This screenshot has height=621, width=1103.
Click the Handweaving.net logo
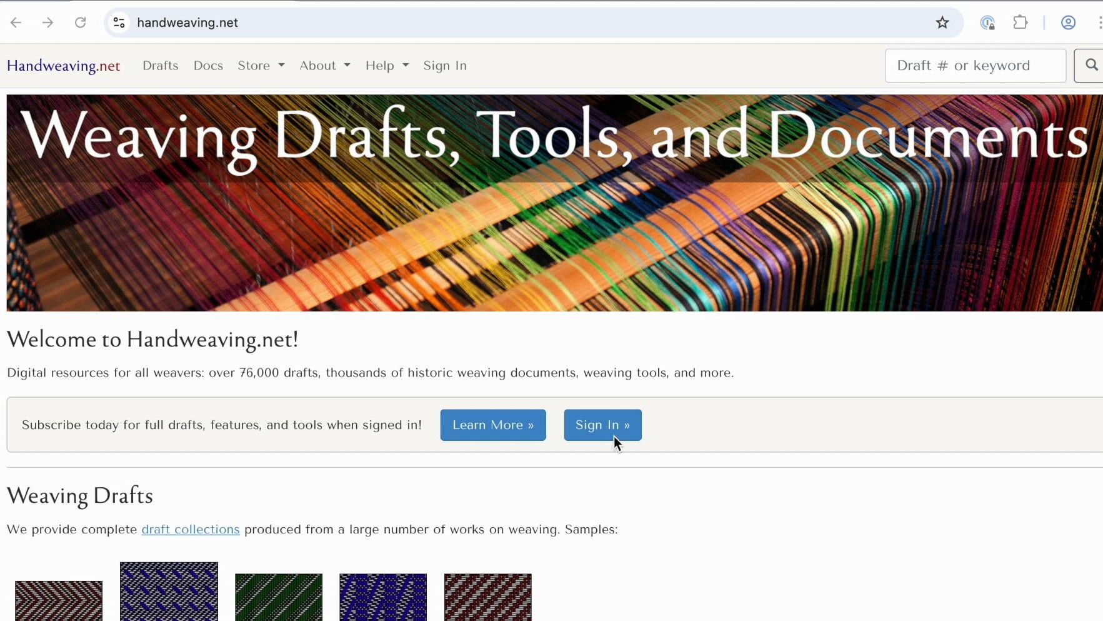click(63, 66)
